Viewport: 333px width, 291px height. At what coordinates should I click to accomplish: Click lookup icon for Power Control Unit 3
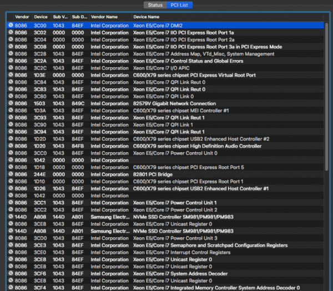11,238
